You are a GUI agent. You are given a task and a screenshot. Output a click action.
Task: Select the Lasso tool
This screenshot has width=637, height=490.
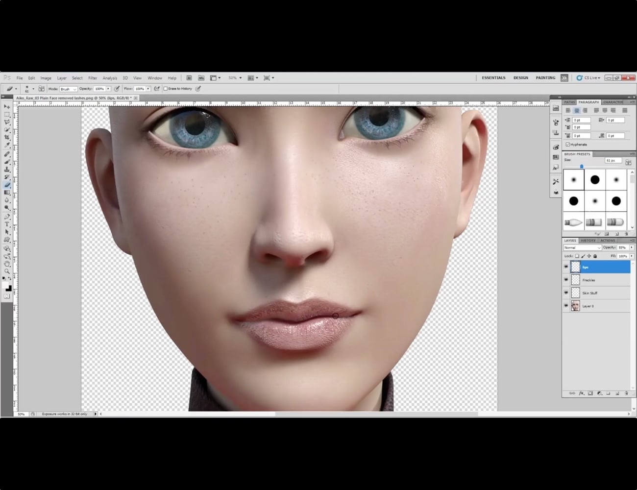point(6,122)
